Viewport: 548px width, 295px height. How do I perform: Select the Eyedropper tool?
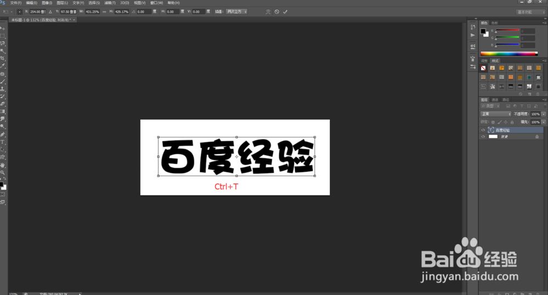click(x=2, y=66)
